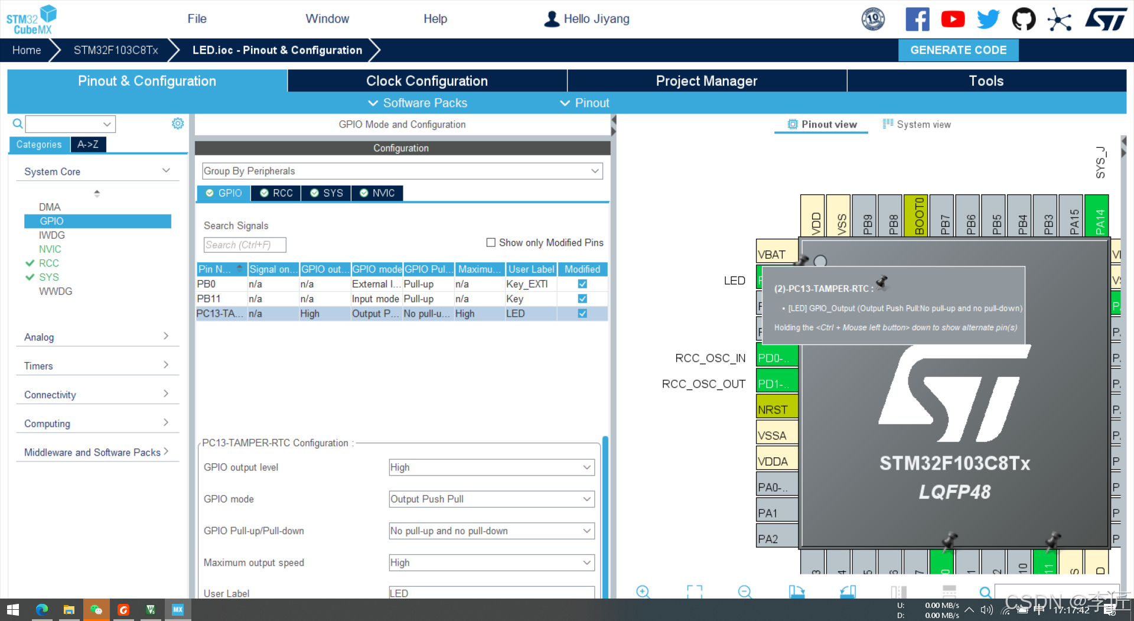This screenshot has height=621, width=1134.
Task: Open the Help menu
Action: point(435,19)
